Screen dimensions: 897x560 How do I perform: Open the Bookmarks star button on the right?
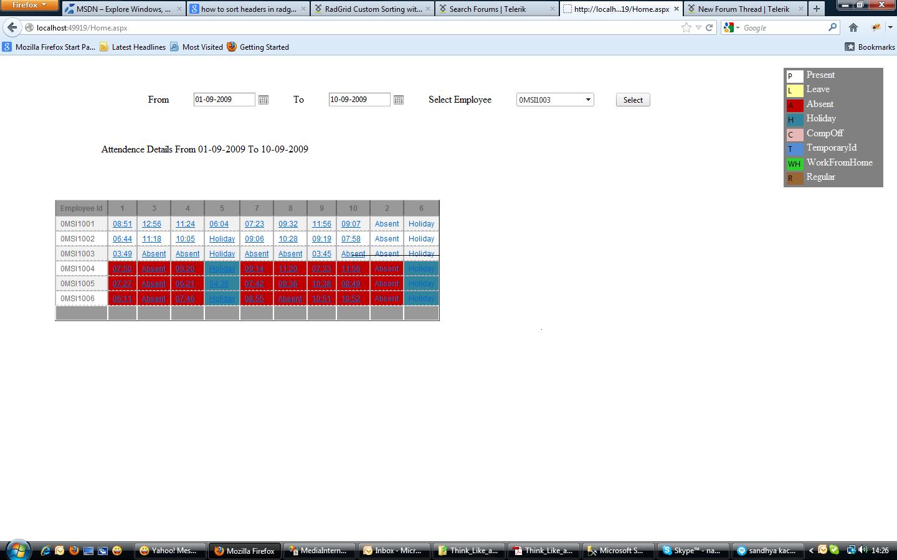pyautogui.click(x=870, y=47)
